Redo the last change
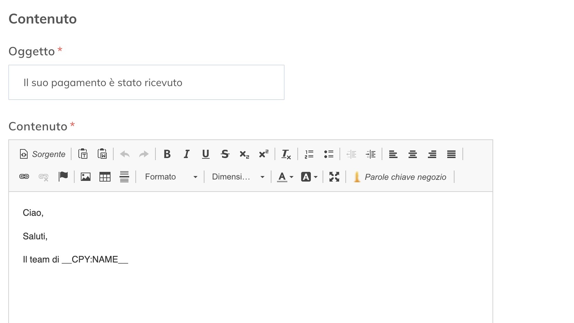 click(x=144, y=154)
